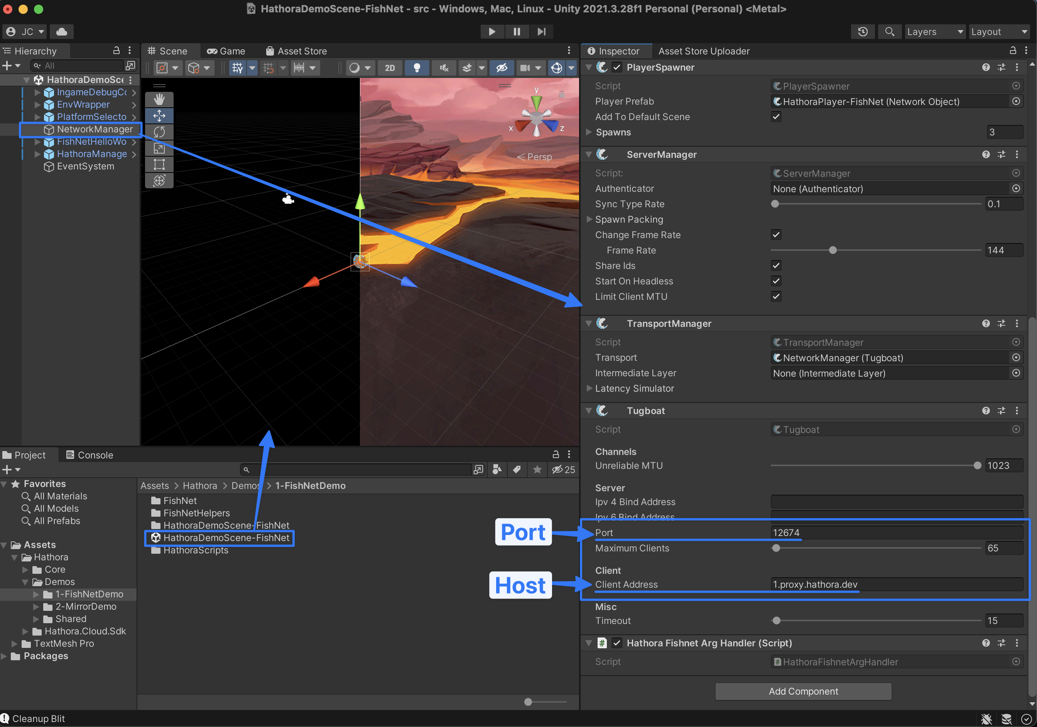The height and width of the screenshot is (727, 1037).
Task: Pick object for Transport field
Action: 1016,357
